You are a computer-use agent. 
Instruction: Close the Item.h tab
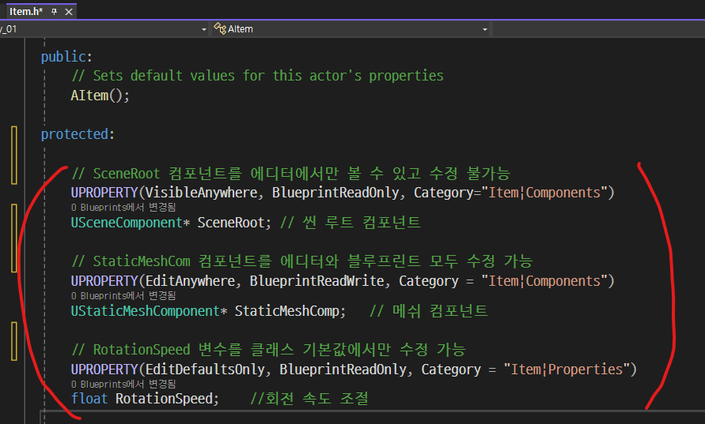pos(69,12)
